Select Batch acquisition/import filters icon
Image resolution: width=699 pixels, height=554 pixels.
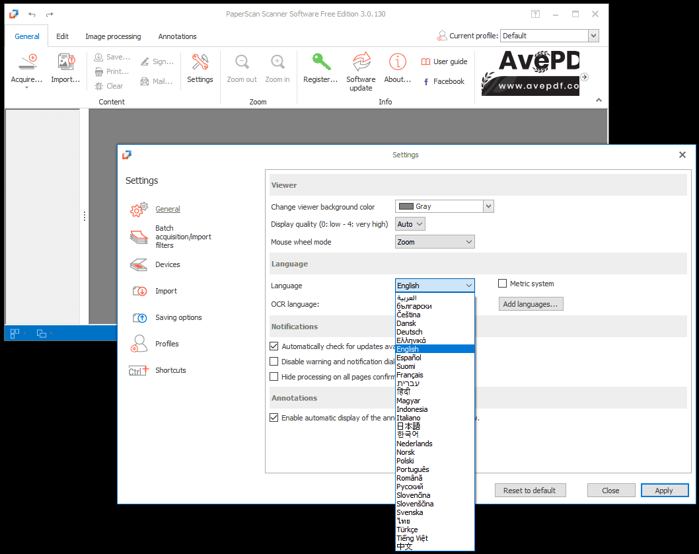coord(139,237)
